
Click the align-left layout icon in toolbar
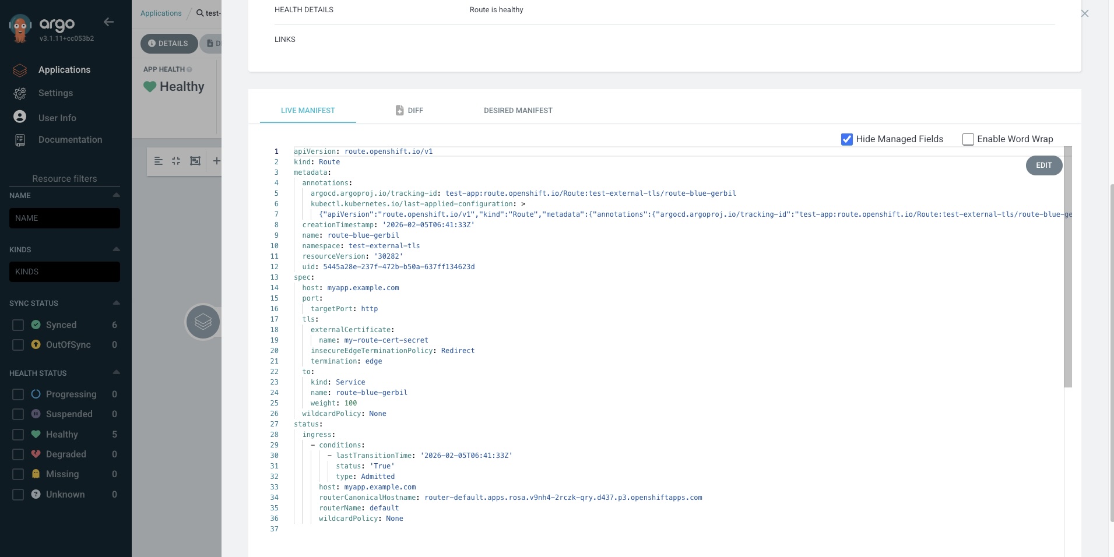(158, 161)
